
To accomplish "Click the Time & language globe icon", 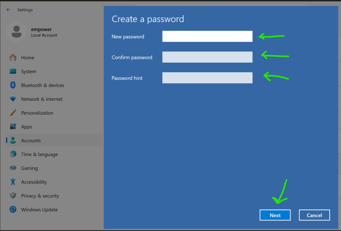I will [x=13, y=154].
